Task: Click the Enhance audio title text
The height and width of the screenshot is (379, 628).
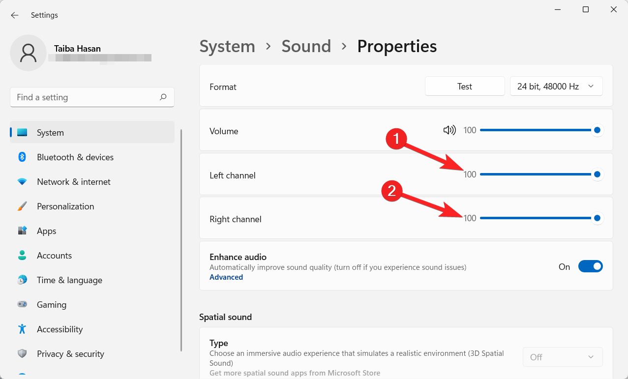Action: point(238,257)
